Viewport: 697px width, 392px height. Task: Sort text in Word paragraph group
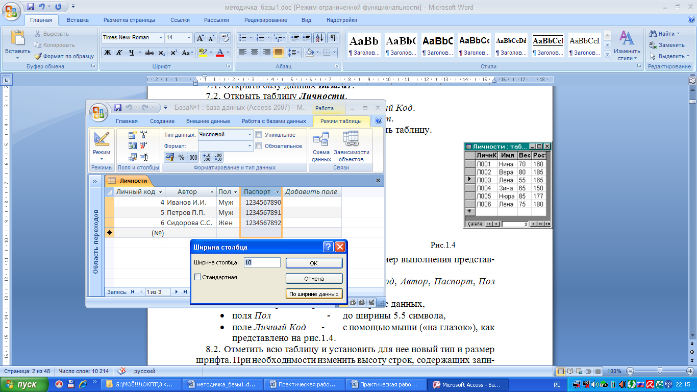click(319, 38)
